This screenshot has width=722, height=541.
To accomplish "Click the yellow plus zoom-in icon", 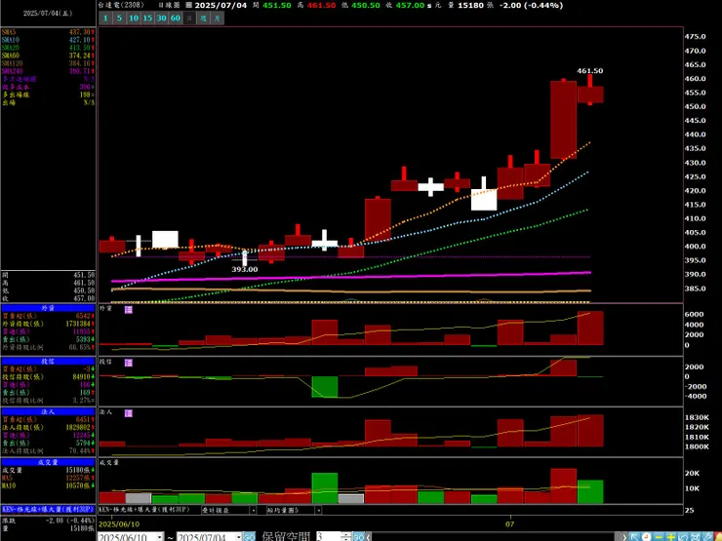I will click(671, 537).
